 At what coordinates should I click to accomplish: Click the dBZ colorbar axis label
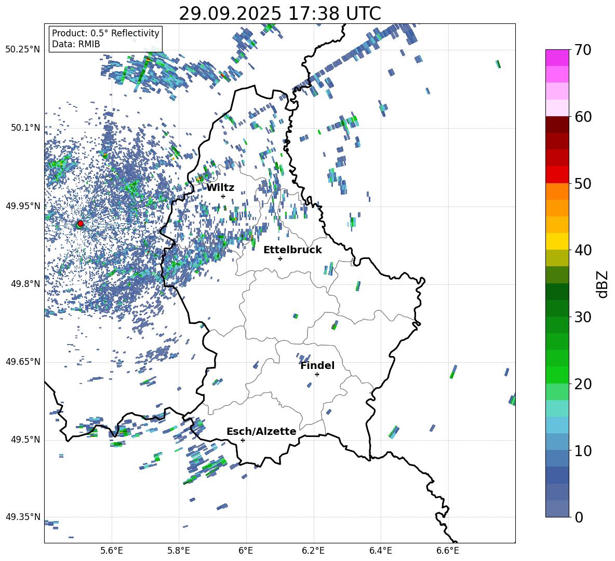(x=603, y=284)
